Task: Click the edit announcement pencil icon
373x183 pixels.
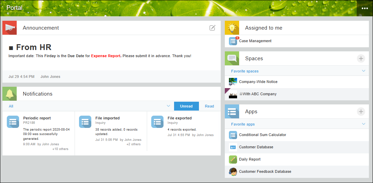Action: (212, 28)
